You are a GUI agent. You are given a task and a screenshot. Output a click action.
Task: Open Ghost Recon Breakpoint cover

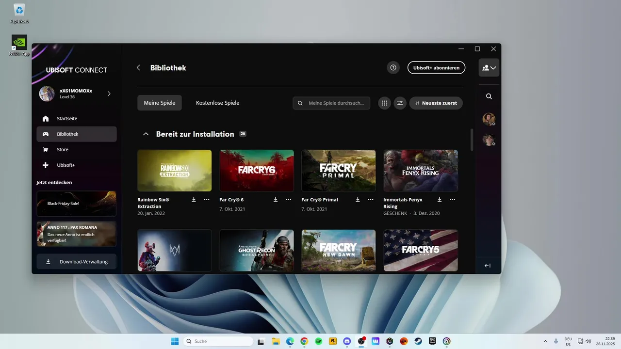pos(257,251)
